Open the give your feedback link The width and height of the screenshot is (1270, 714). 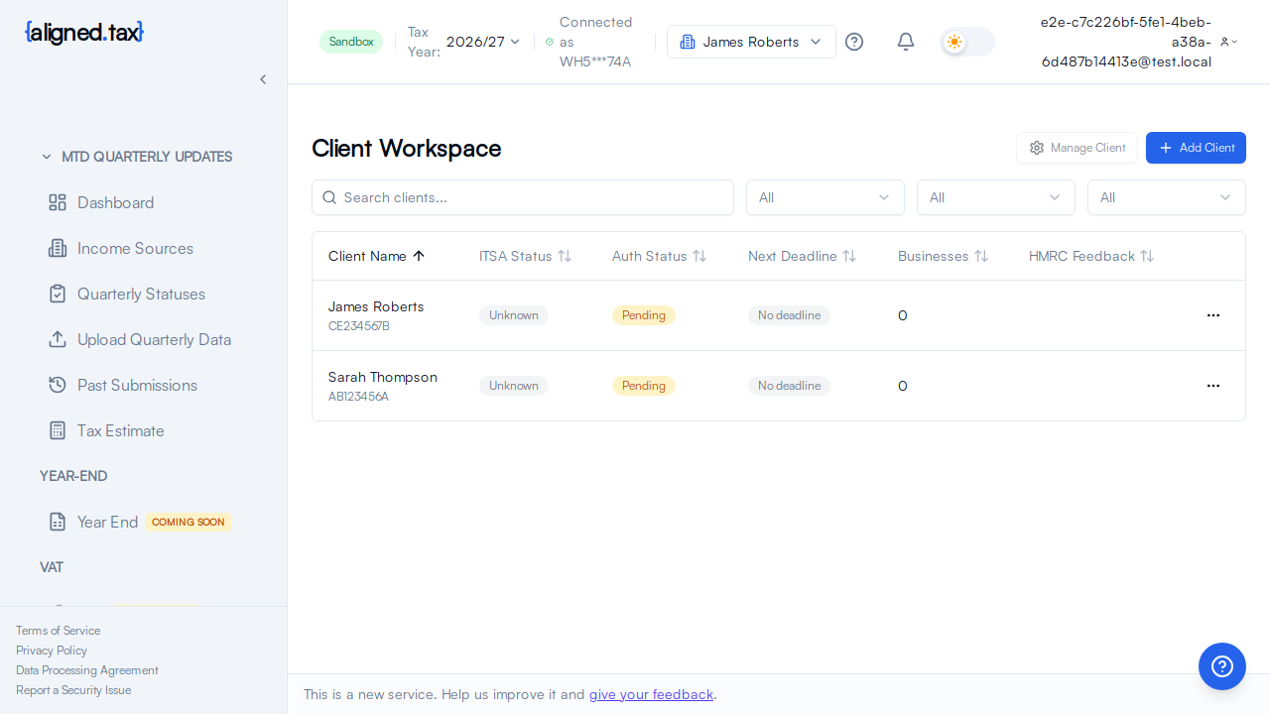pyautogui.click(x=651, y=694)
